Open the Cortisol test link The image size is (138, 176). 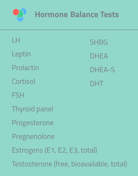(23, 81)
